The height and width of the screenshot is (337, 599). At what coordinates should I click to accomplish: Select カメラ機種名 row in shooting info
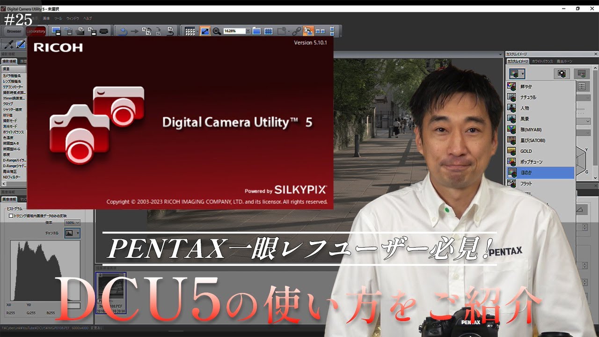point(14,75)
